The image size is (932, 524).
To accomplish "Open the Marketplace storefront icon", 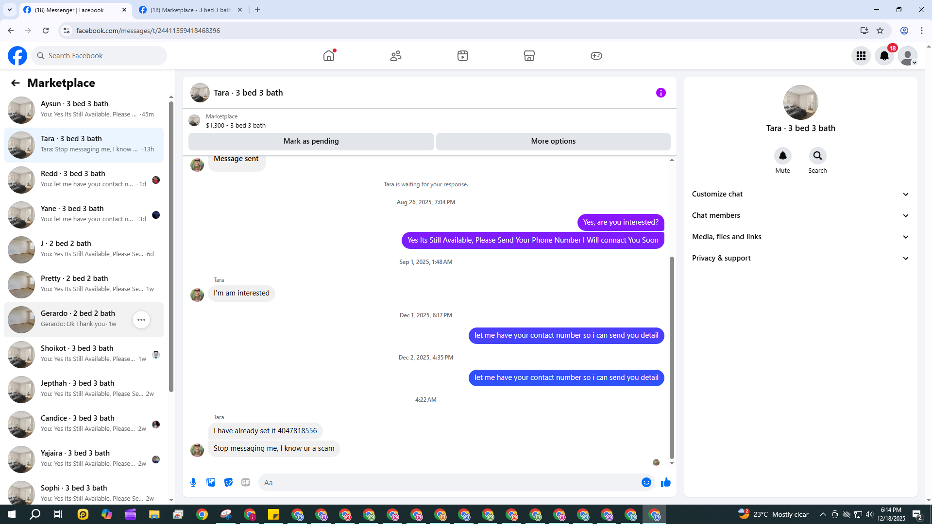I will pyautogui.click(x=529, y=56).
